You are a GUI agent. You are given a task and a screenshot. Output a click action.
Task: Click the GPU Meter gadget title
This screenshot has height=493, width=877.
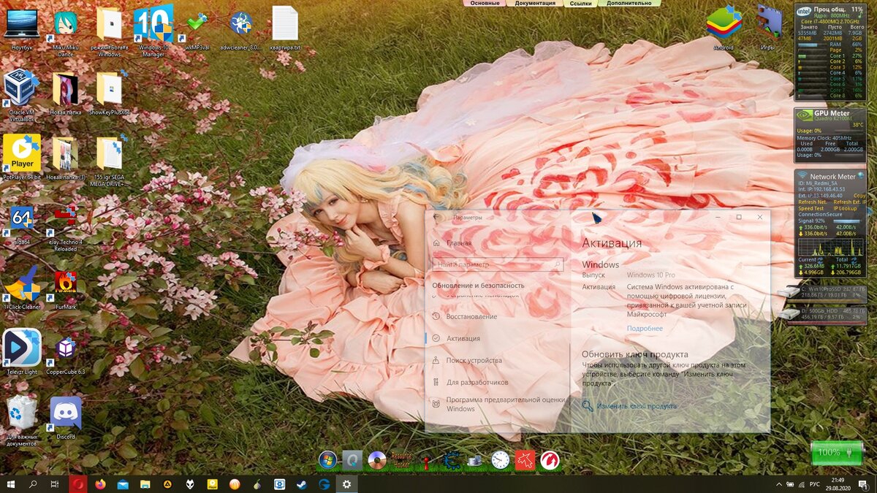[x=832, y=113]
